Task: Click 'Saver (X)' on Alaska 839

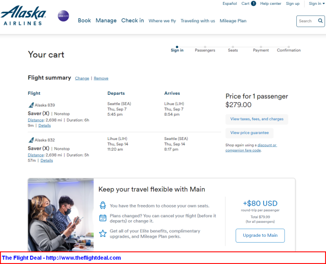Action: pyautogui.click(x=38, y=113)
